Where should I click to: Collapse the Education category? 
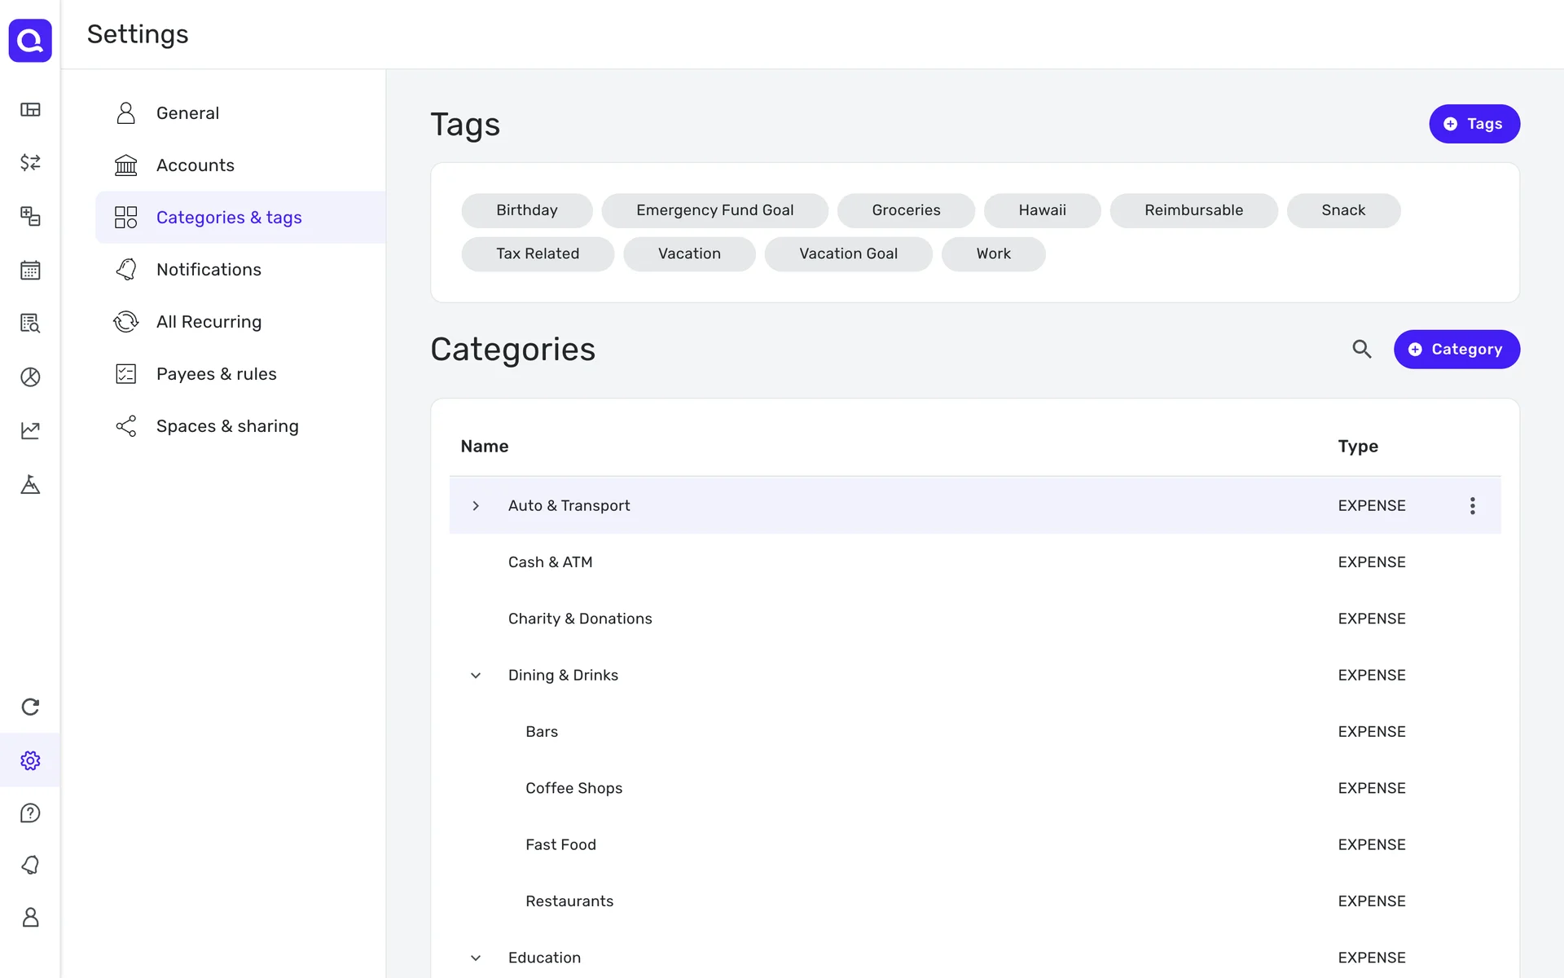point(476,958)
